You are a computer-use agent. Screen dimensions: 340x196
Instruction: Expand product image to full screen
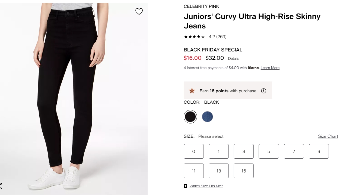pos(1,186)
